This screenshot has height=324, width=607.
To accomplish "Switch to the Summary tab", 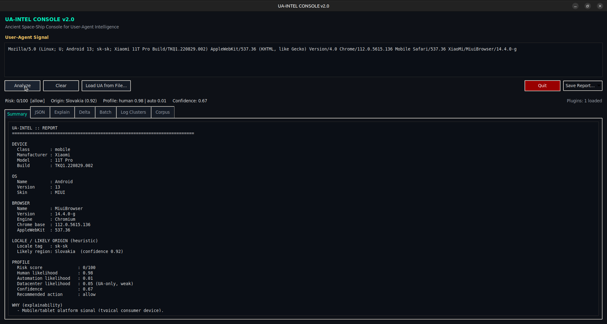I will (x=17, y=114).
